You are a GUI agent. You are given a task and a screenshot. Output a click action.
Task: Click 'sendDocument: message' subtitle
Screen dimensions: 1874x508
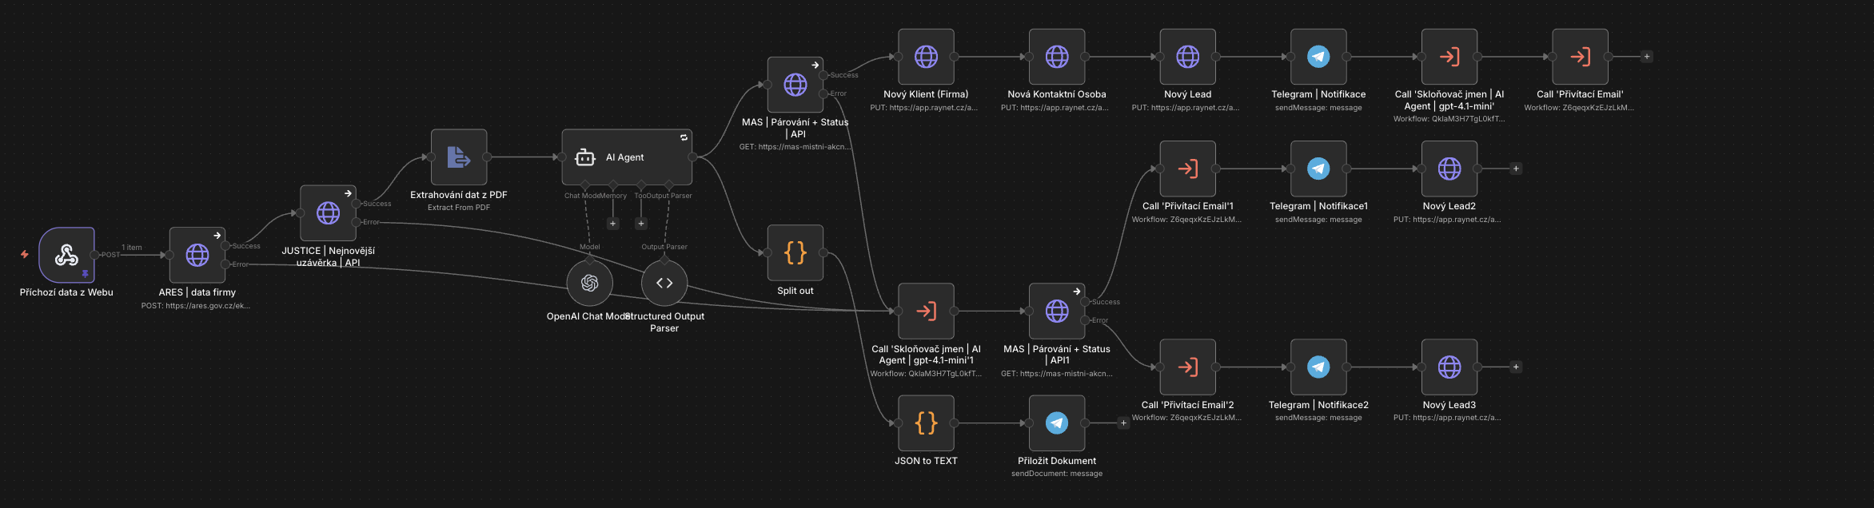1057,474
